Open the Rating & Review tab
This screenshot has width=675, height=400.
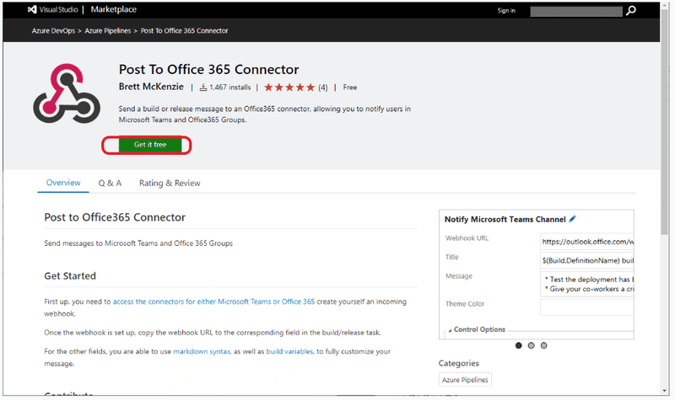point(170,183)
